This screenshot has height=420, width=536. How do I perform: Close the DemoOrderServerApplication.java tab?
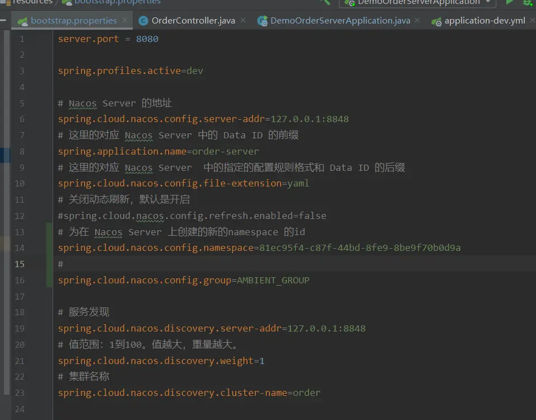click(x=418, y=21)
